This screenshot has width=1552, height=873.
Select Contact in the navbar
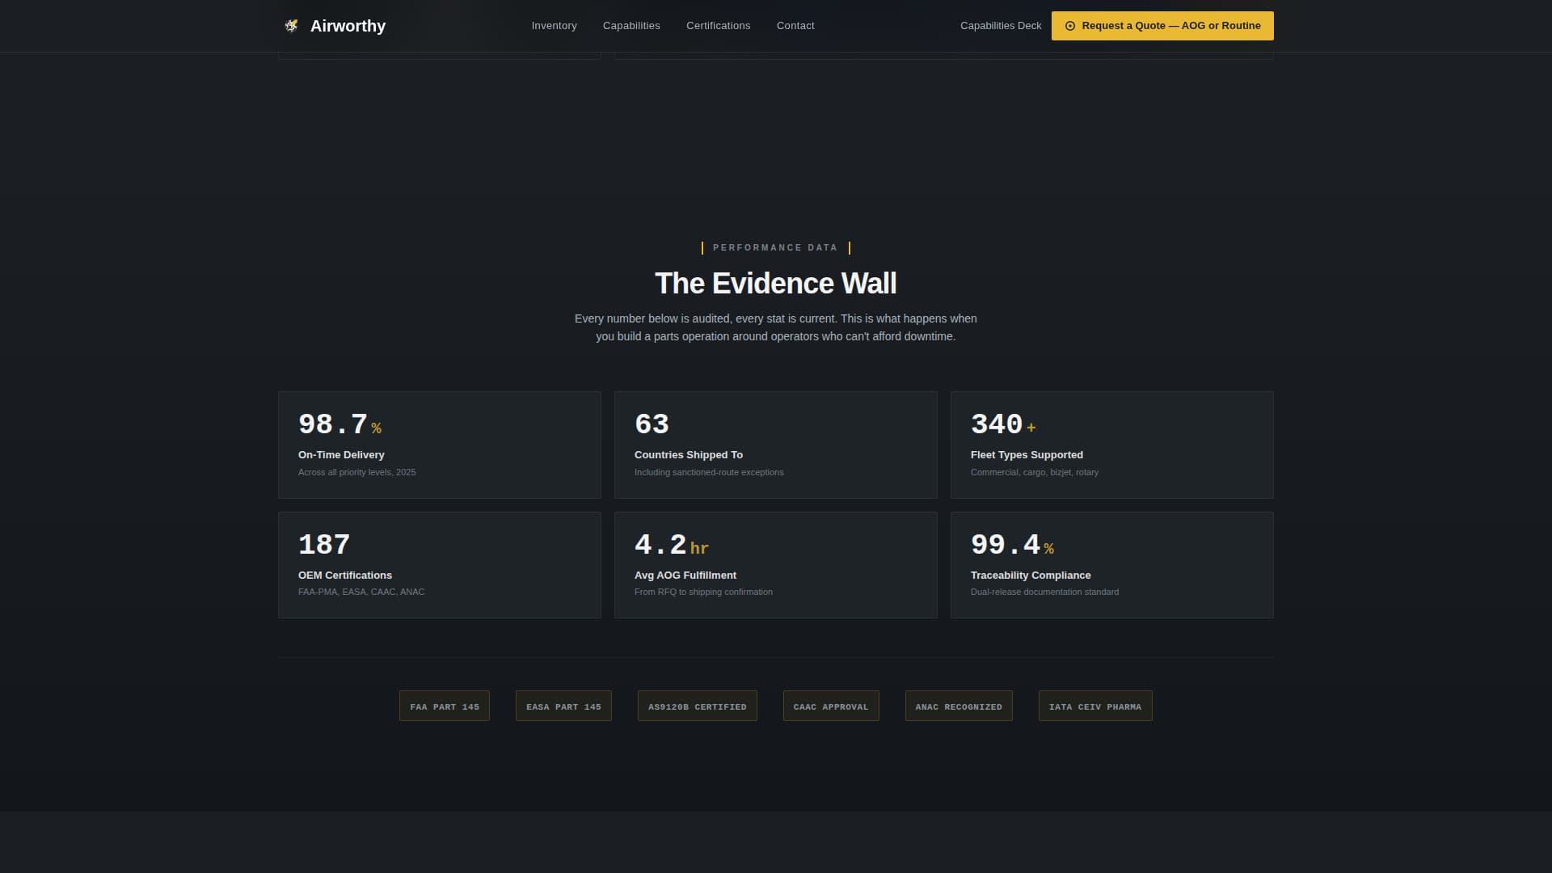pyautogui.click(x=795, y=26)
